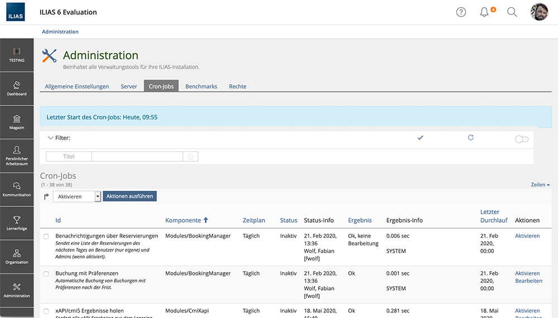The image size is (558, 318).
Task: Open notifications bell icon
Action: click(484, 12)
